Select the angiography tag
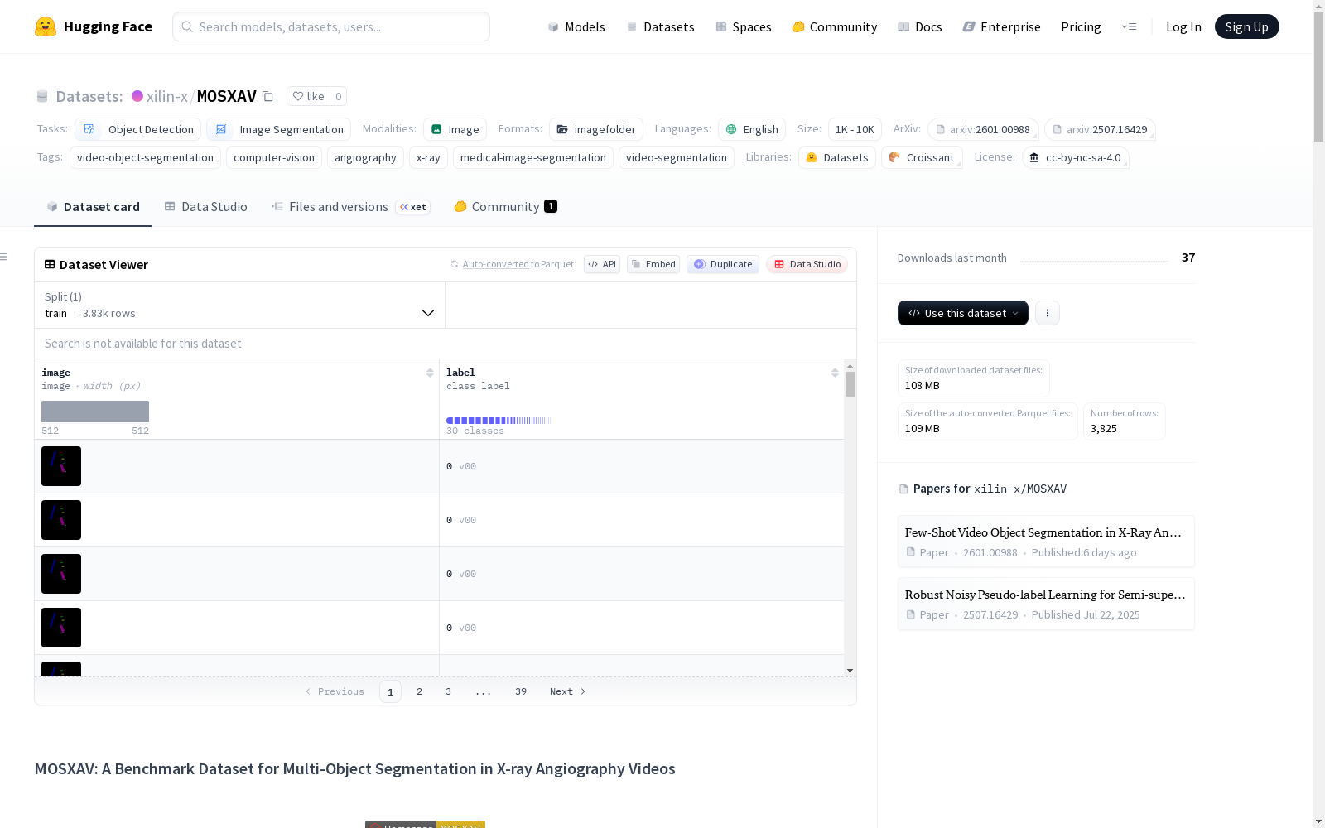The width and height of the screenshot is (1325, 828). coord(365,157)
